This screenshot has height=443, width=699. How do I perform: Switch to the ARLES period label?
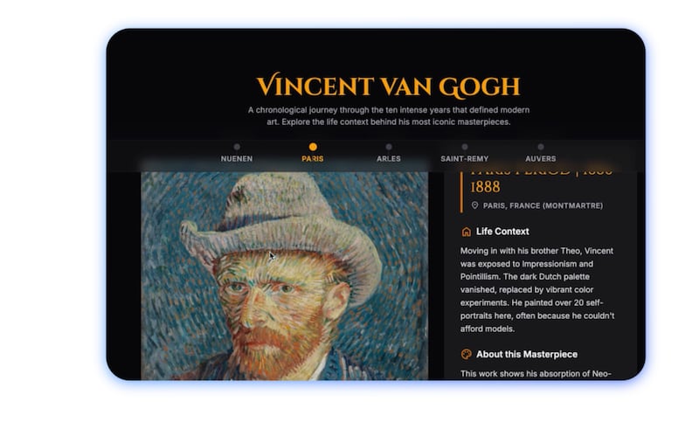[x=389, y=159]
